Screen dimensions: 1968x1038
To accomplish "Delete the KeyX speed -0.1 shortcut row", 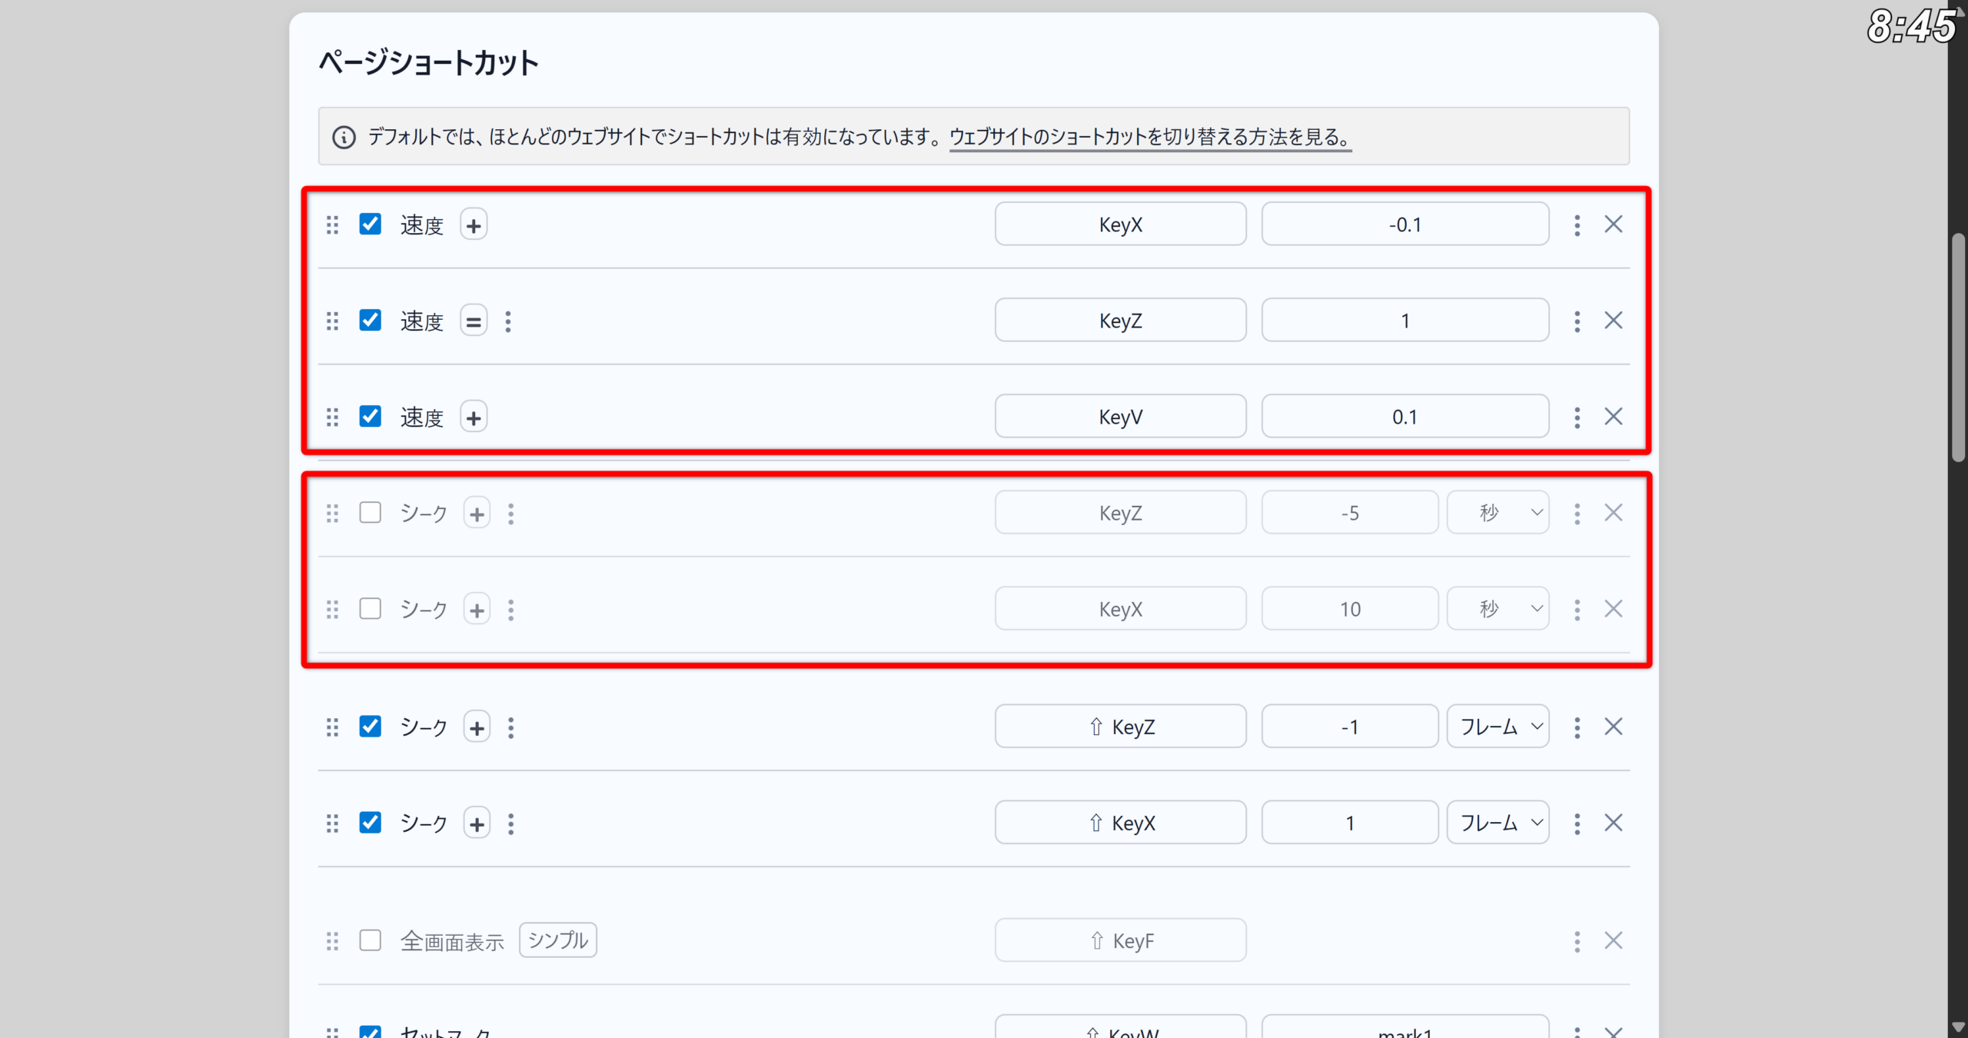I will pos(1613,225).
